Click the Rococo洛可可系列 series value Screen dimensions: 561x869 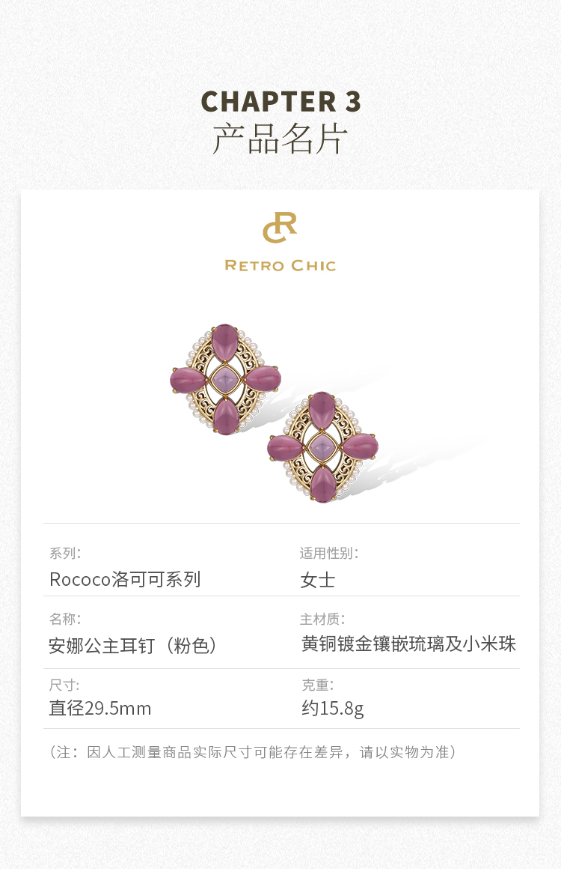[125, 579]
